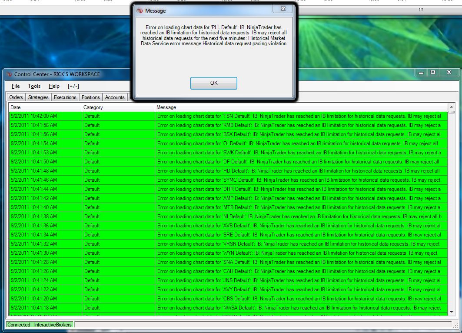Screen dimensions: 462x333
Task: Open the File menu
Action: pyautogui.click(x=16, y=86)
